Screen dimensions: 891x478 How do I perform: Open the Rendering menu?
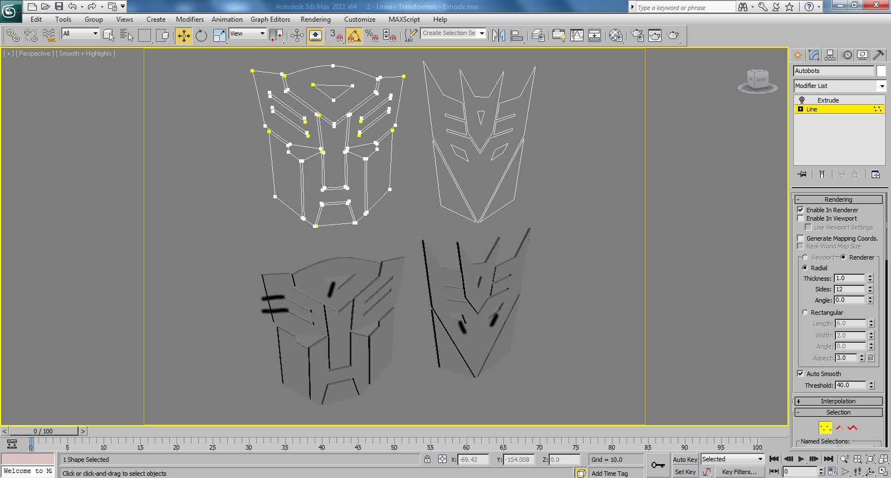click(x=316, y=19)
